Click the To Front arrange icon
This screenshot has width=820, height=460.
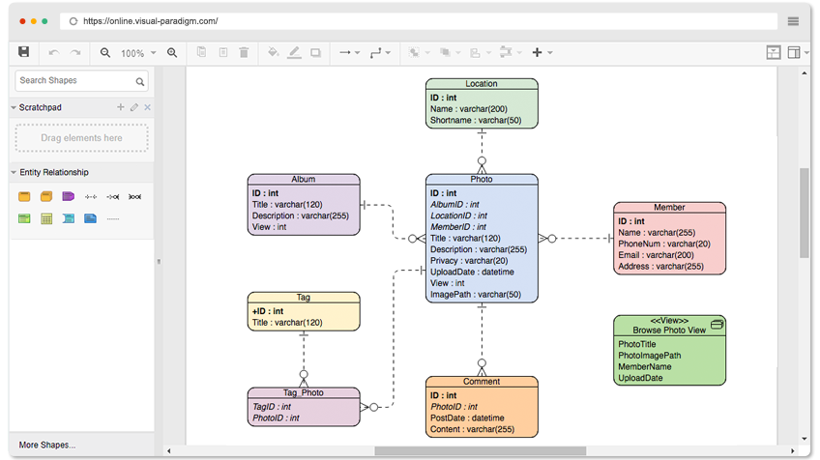[x=414, y=52]
